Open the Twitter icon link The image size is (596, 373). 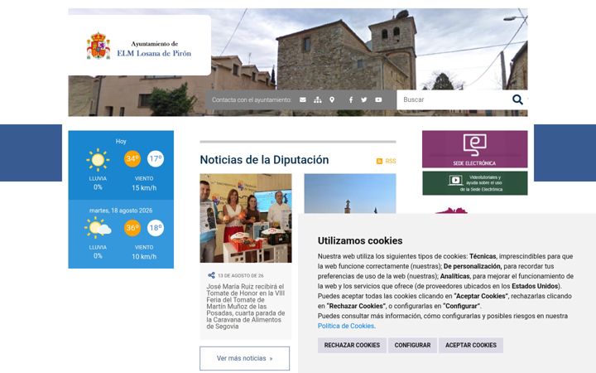point(364,99)
